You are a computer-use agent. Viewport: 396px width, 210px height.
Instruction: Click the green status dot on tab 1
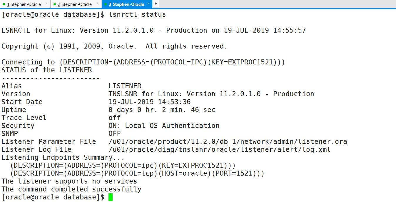[4, 4]
